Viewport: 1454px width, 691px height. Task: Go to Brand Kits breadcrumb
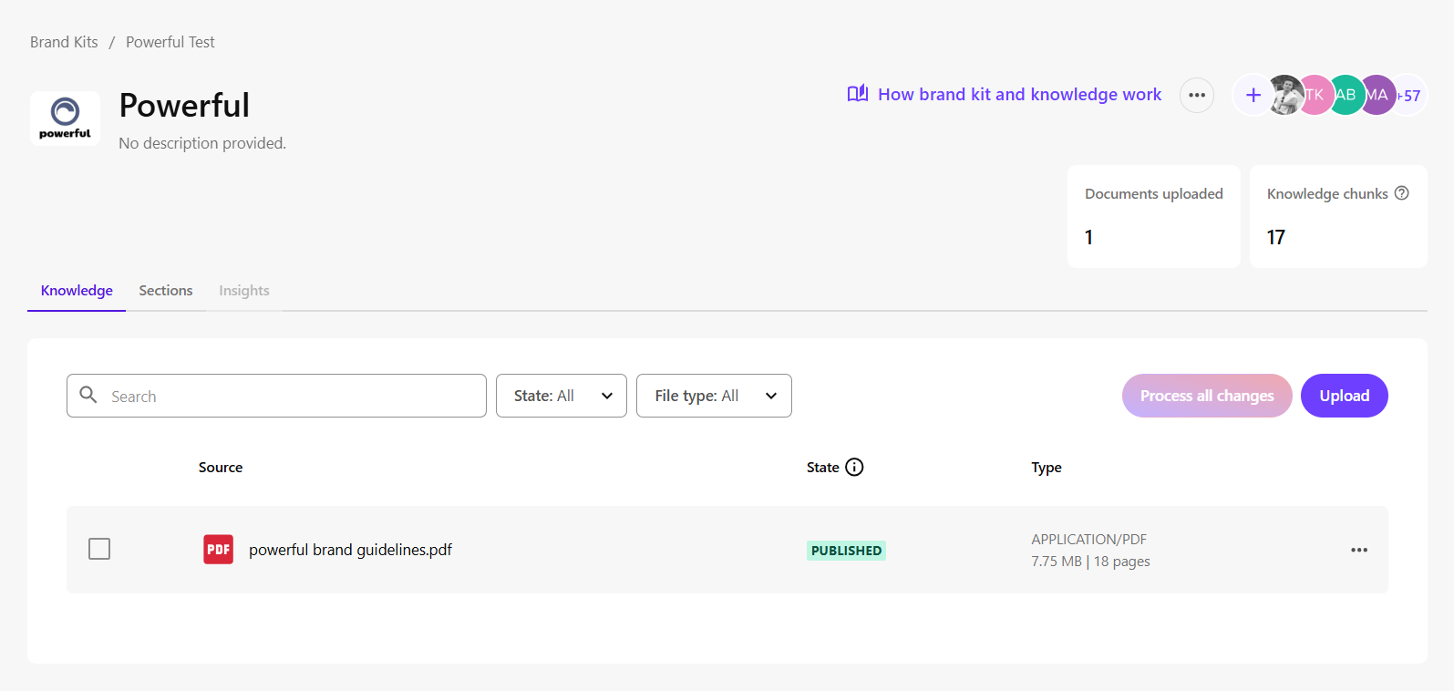coord(64,42)
